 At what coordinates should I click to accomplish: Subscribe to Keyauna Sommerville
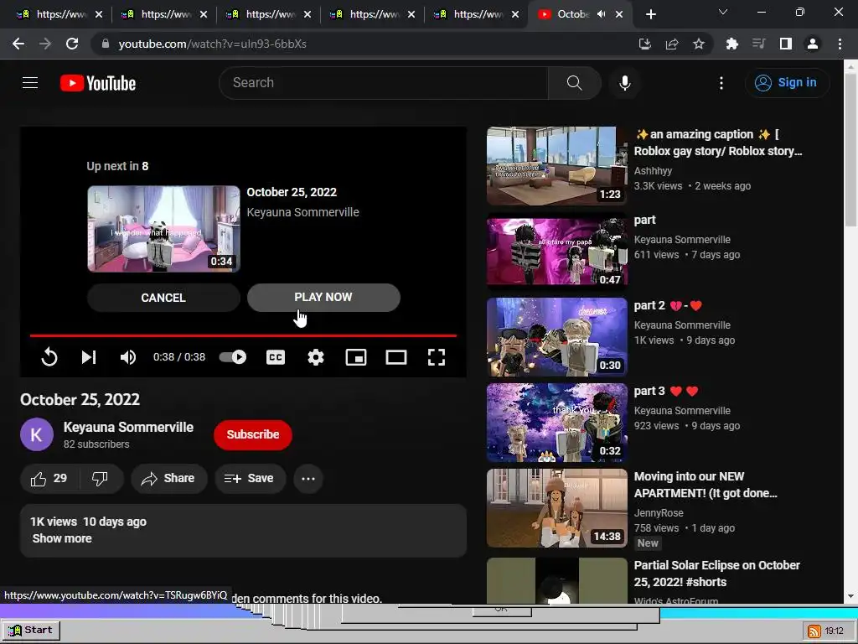pyautogui.click(x=253, y=435)
